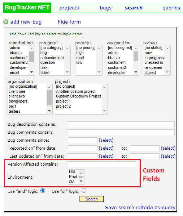Select project 2 in project list
The width and height of the screenshot is (183, 216).
click(x=63, y=107)
